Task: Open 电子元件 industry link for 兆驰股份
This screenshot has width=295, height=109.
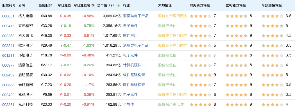Action: 130,94
